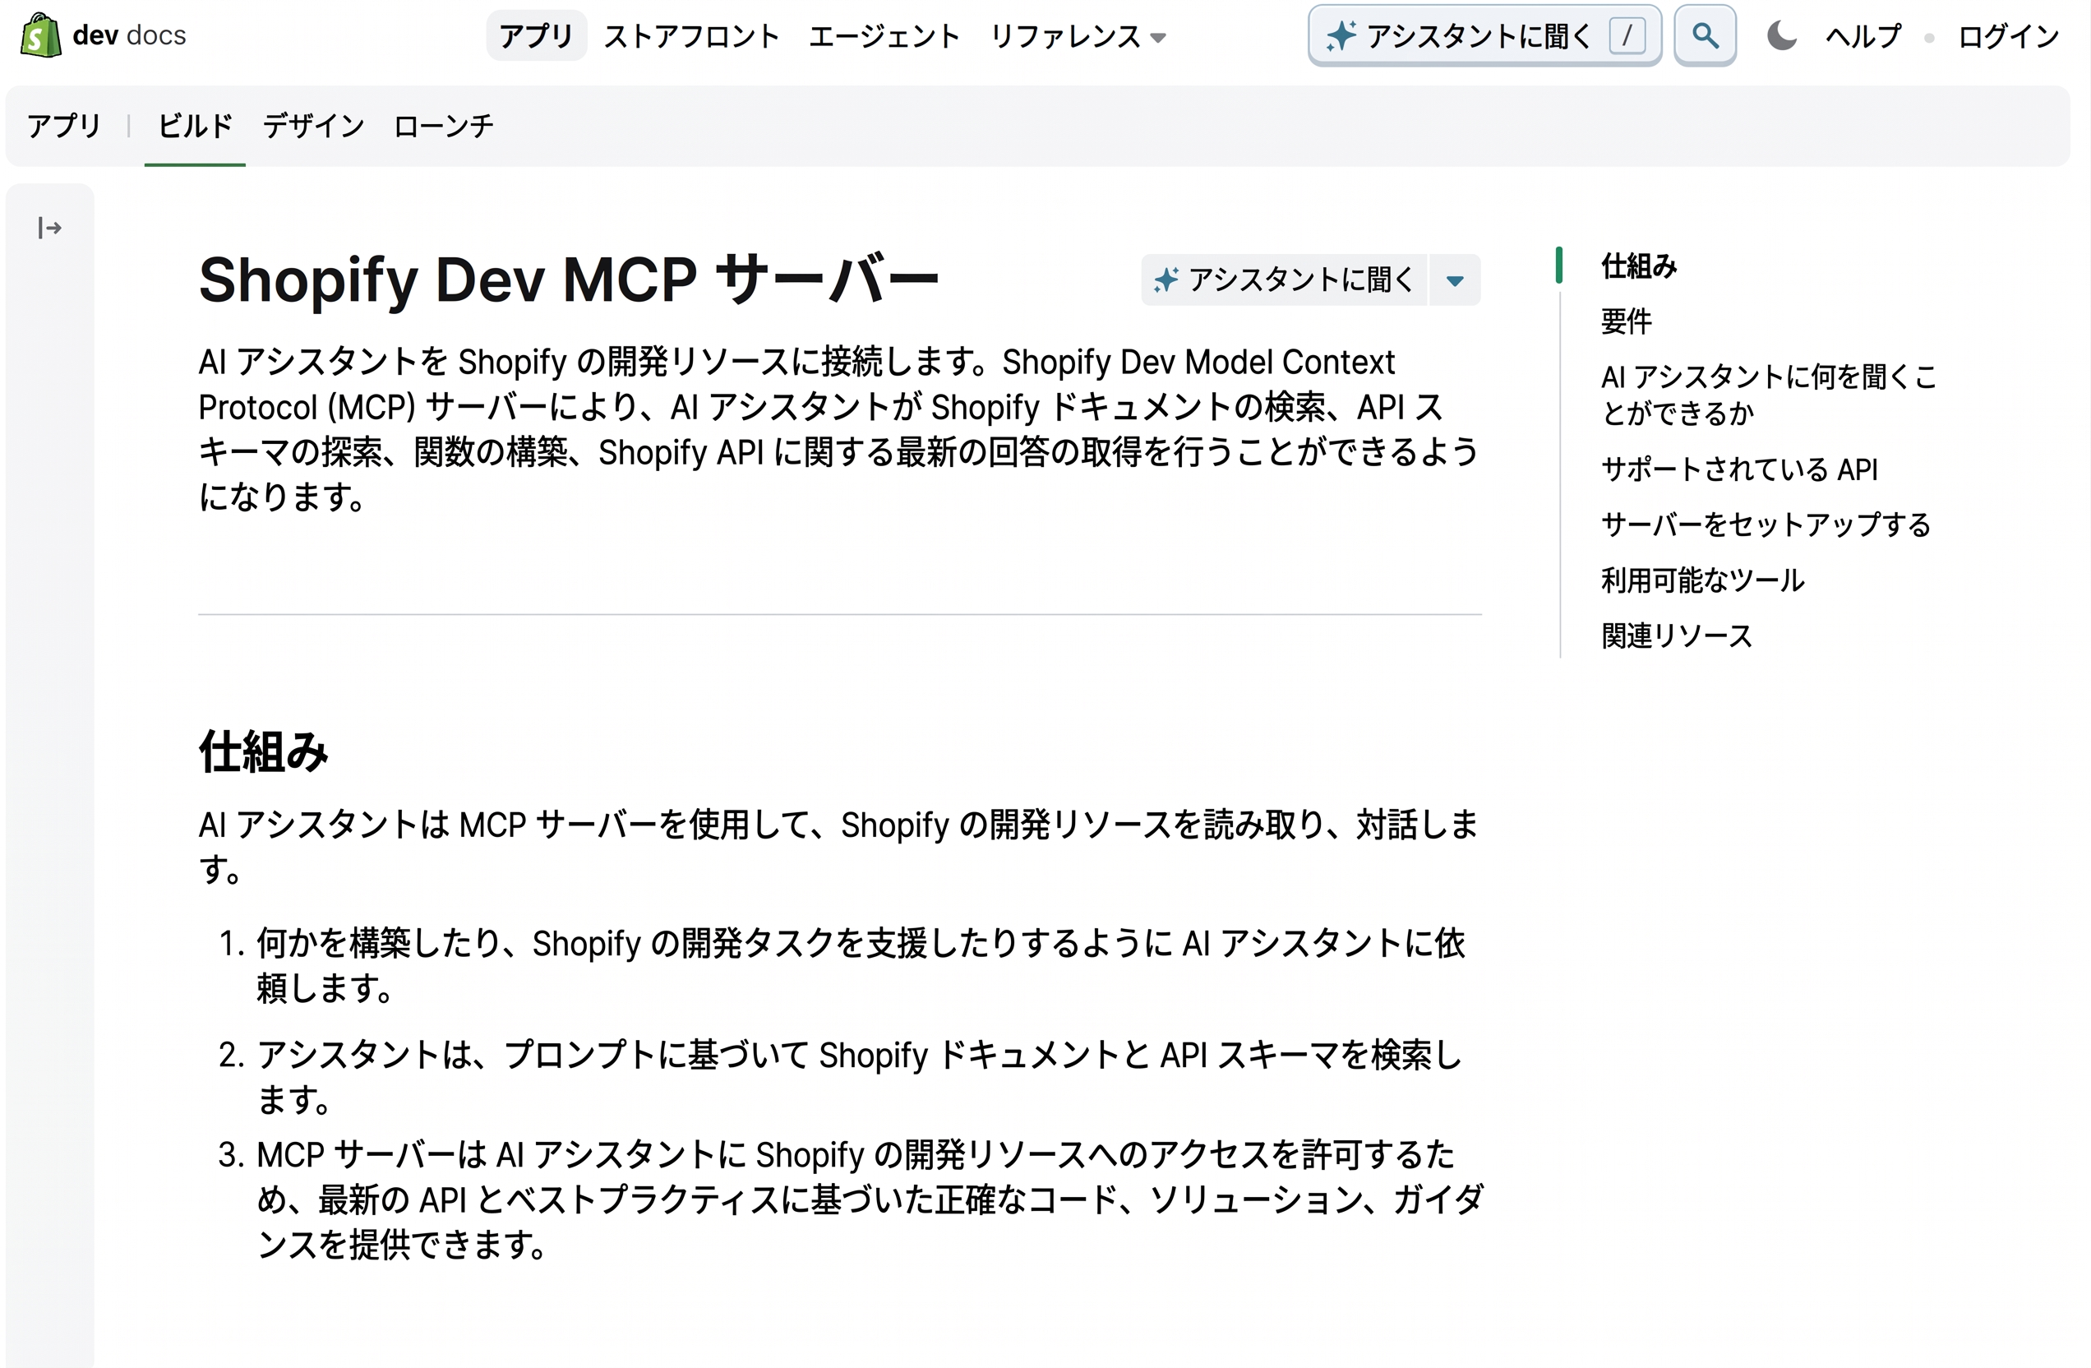This screenshot has height=1368, width=2091.
Task: Open the header アシスタントに聞く search box
Action: click(x=1484, y=35)
